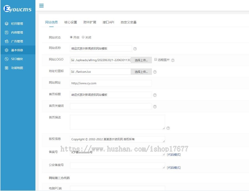Click the 栏目管理 layers icon

pos(7,24)
